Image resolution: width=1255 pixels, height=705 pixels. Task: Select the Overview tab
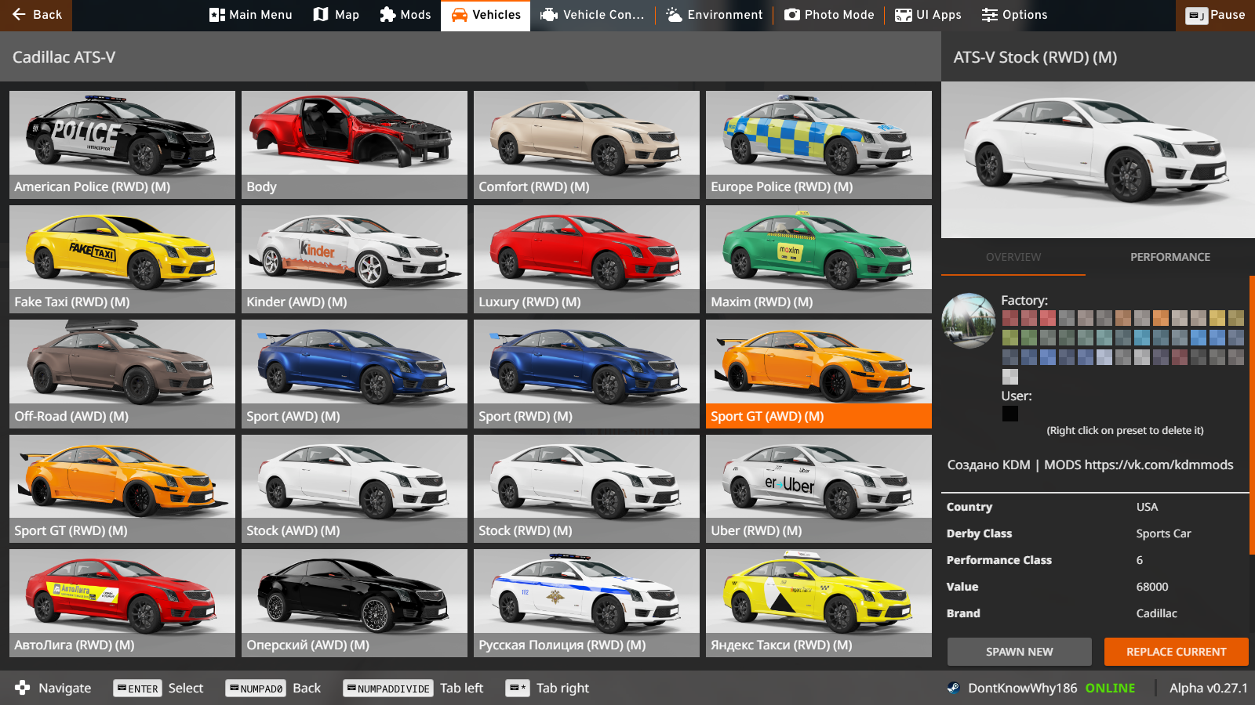[1013, 257]
